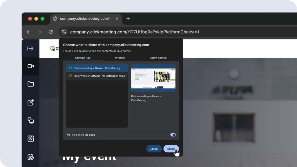Click the Share button
This screenshot has width=297, height=167.
point(171,149)
